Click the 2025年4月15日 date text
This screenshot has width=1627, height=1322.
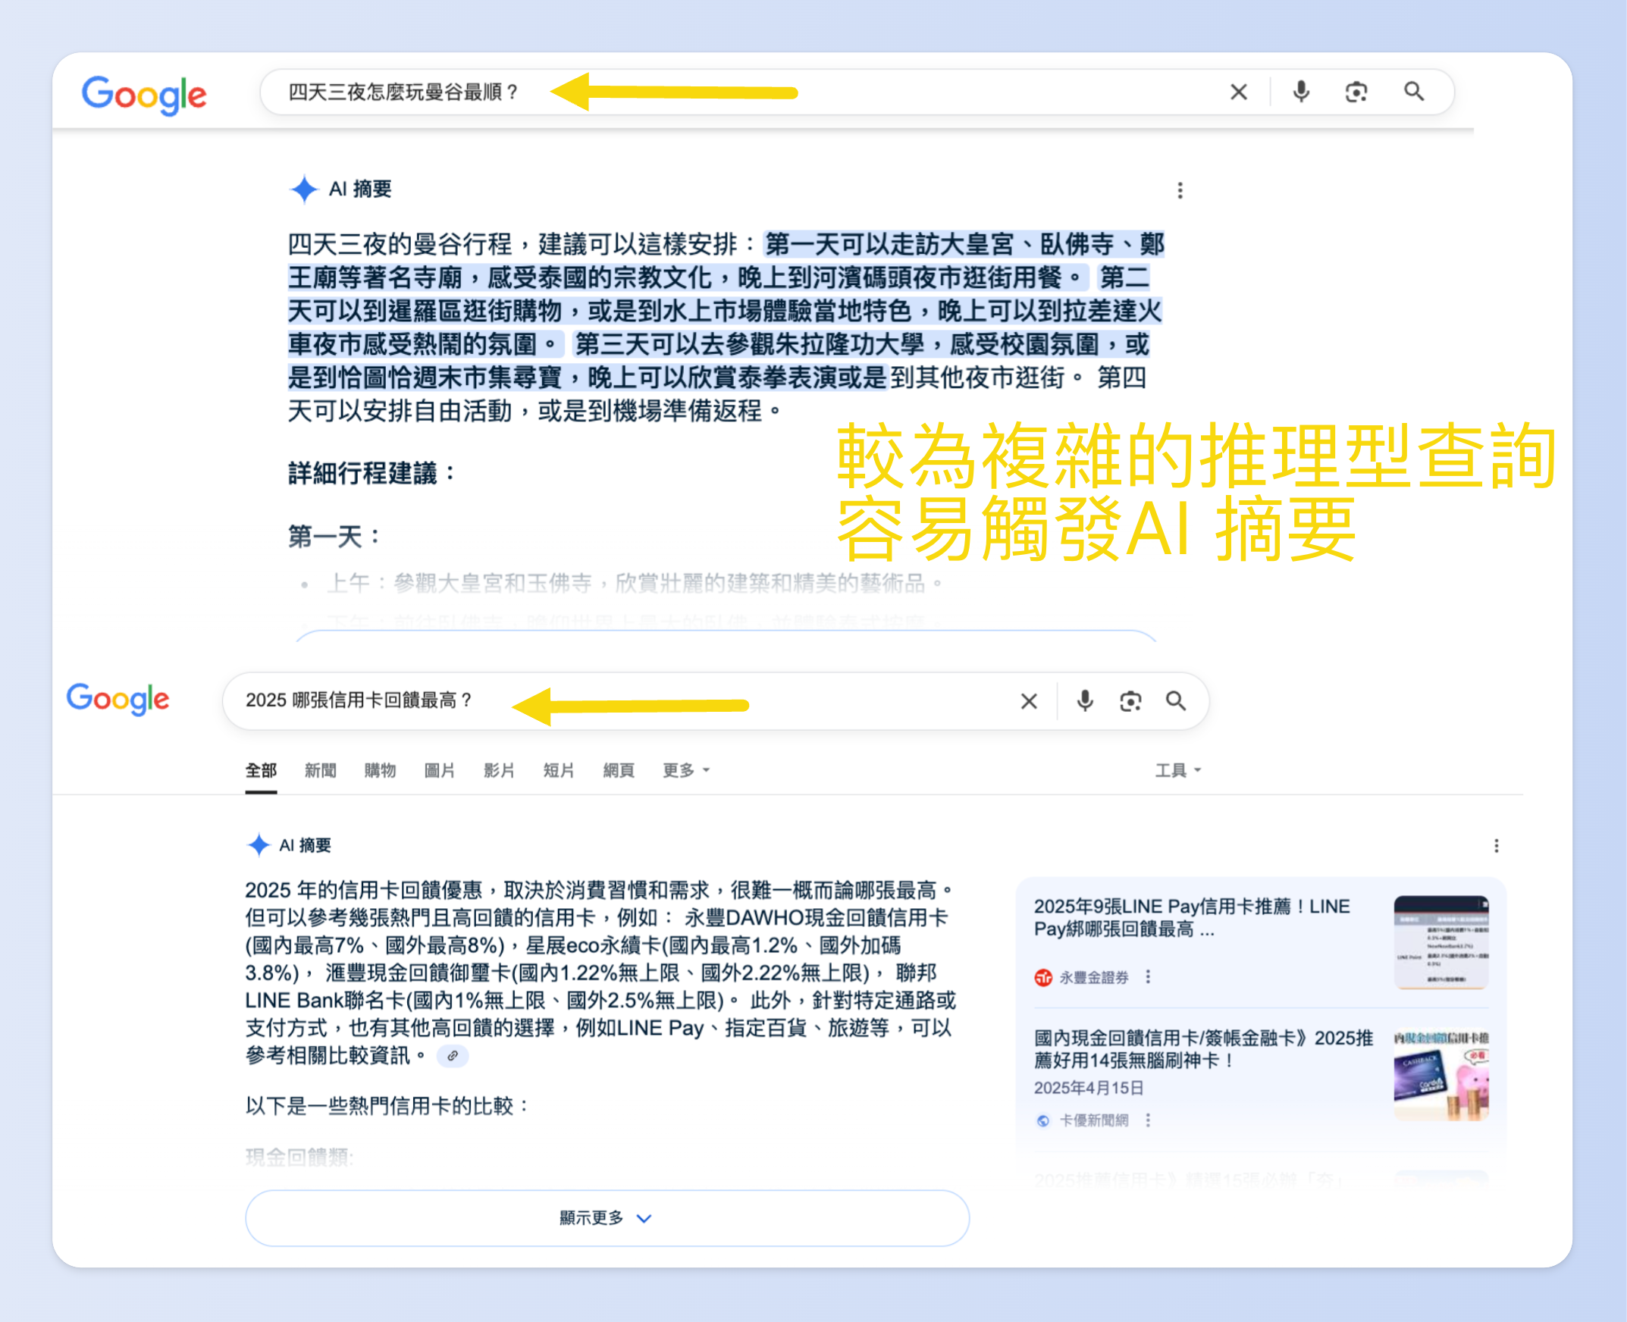click(1089, 1089)
